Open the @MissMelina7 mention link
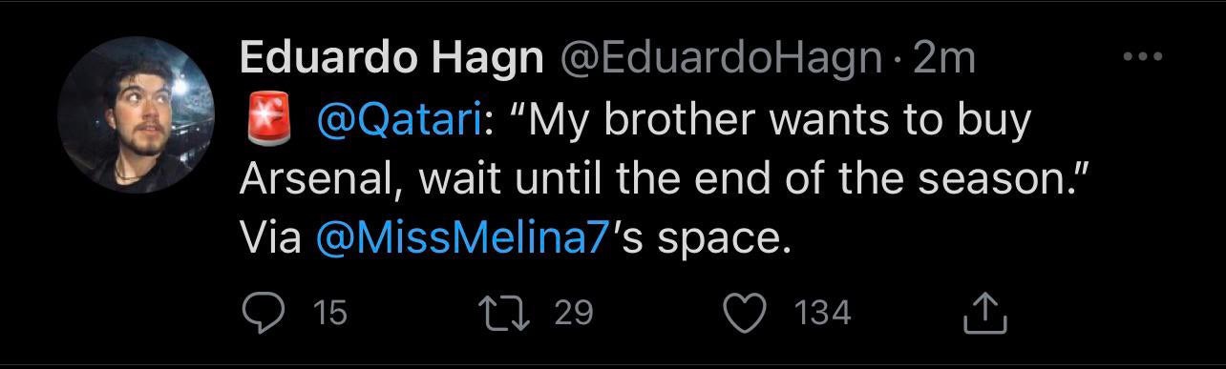 461,239
